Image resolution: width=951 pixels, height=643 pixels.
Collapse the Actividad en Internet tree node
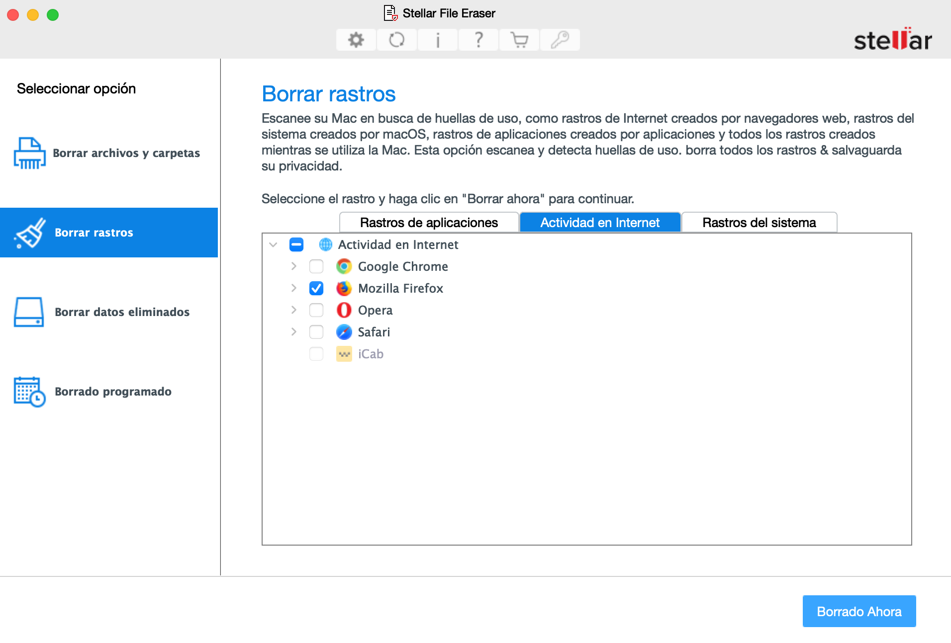273,244
